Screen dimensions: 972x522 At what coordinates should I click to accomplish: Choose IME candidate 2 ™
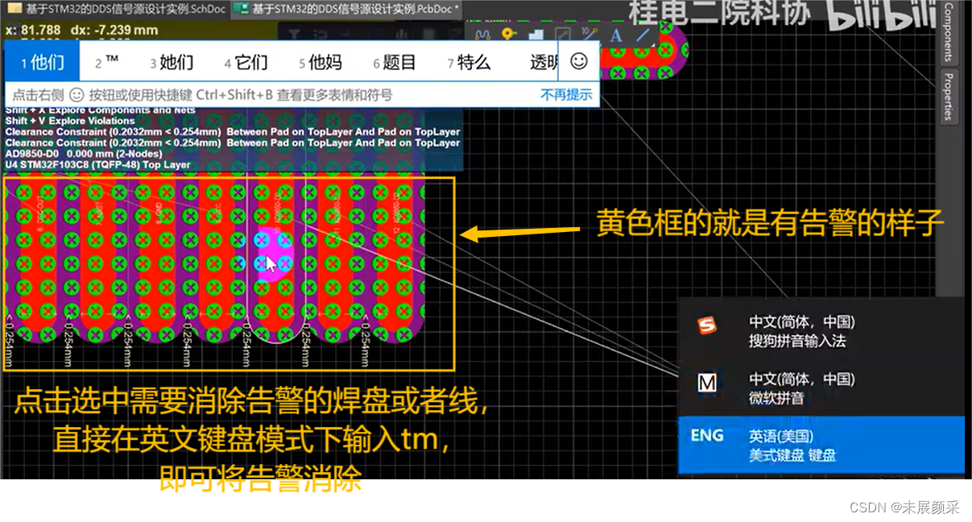tap(107, 62)
